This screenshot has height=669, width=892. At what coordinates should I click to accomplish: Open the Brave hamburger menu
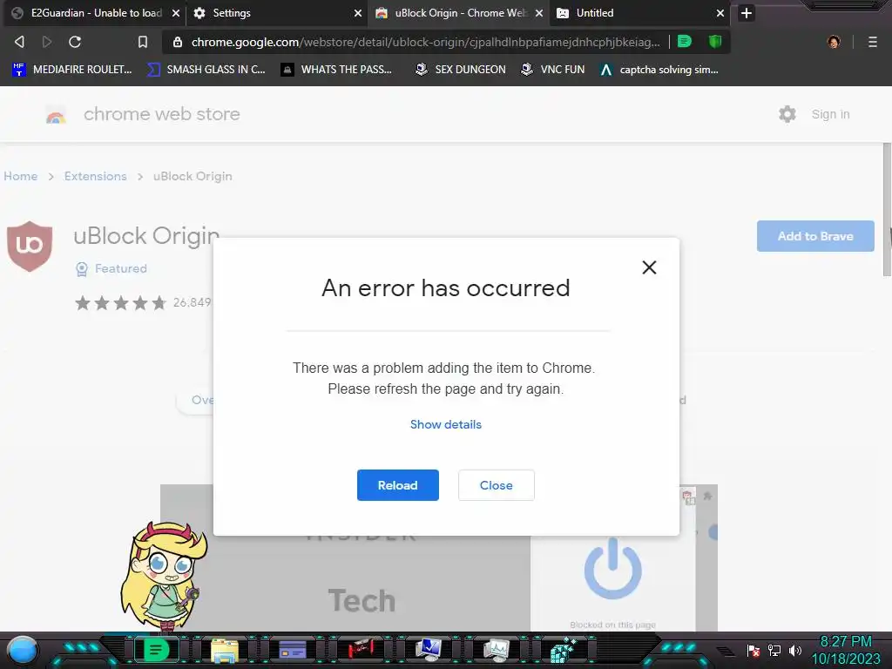873,42
